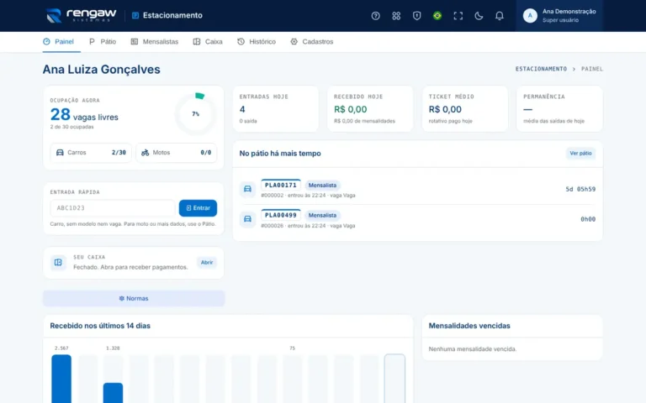Click the 0h00 duration
The image size is (646, 403).
coord(588,219)
